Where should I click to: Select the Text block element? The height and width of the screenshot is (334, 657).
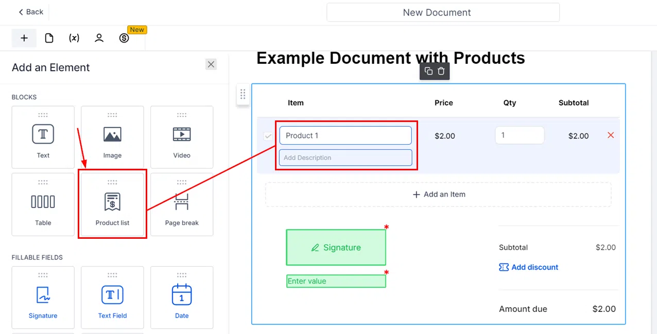coord(43,137)
